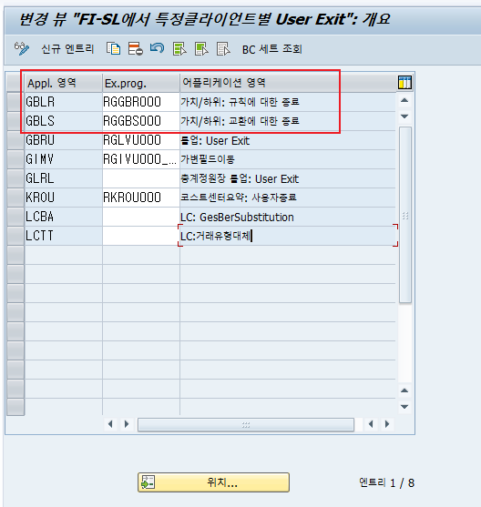The image size is (481, 507).
Task: Click the Ex.prog. field containing RGGBS000
Action: pyautogui.click(x=141, y=121)
